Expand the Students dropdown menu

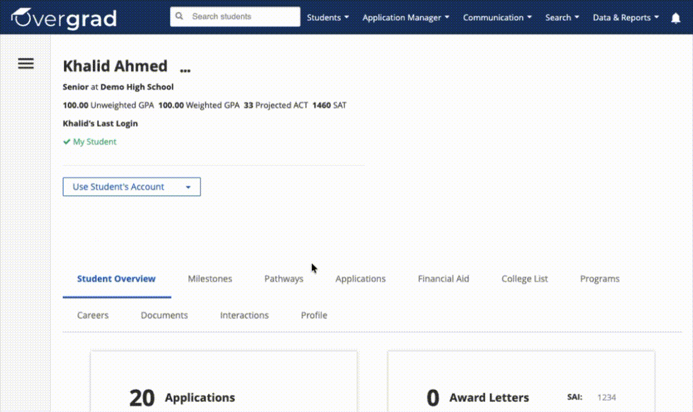pos(328,18)
